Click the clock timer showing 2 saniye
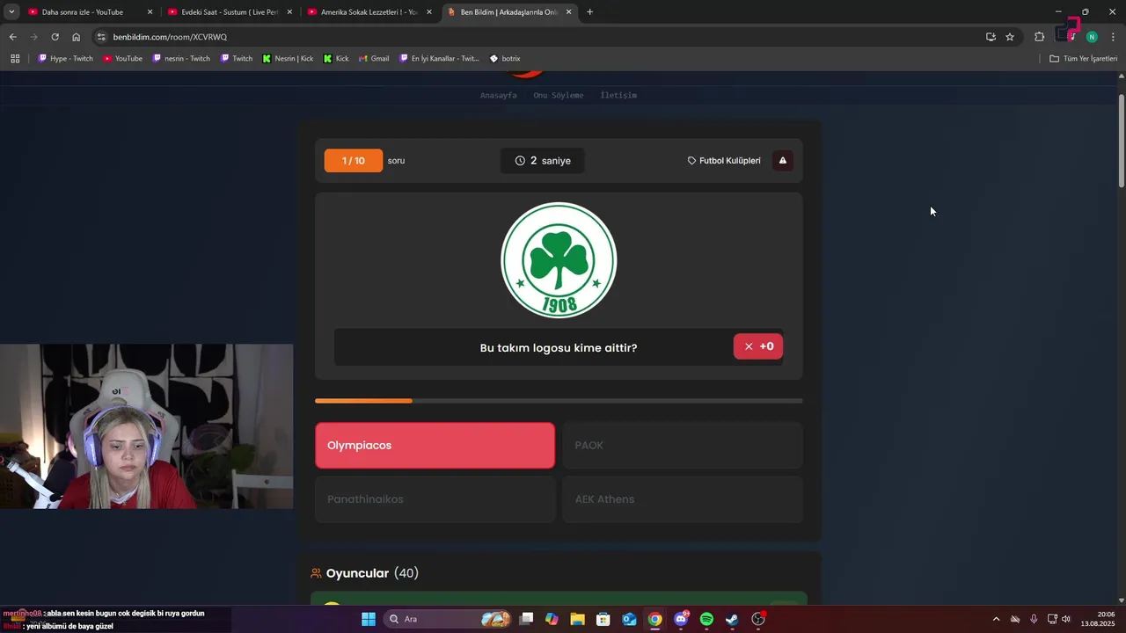Viewport: 1126px width, 633px height. [x=543, y=161]
